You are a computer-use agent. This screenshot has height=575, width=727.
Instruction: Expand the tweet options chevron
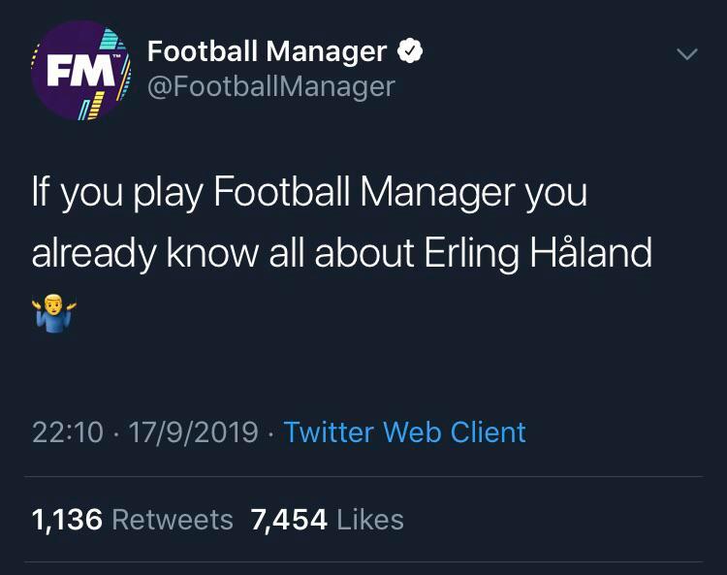pos(686,54)
